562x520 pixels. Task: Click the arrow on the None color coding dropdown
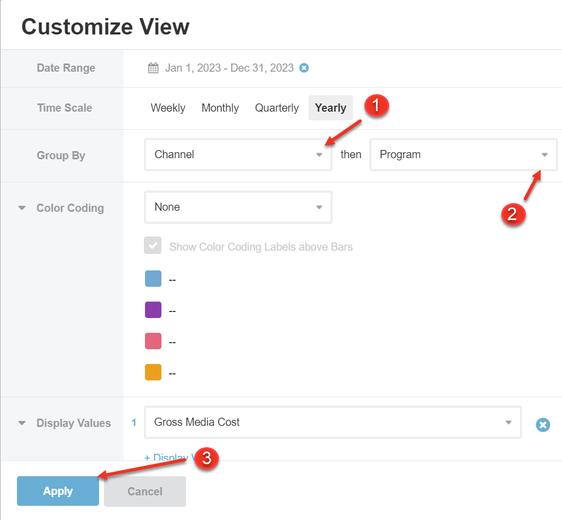pos(319,207)
